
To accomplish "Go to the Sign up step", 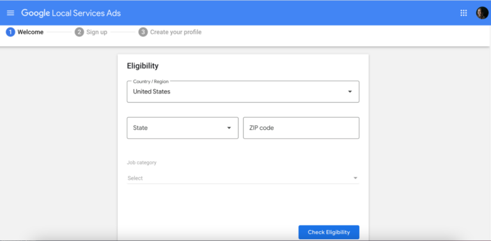I will click(97, 32).
